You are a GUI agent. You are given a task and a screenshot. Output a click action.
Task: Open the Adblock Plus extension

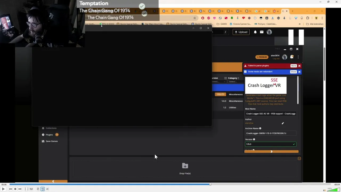[x=209, y=18]
